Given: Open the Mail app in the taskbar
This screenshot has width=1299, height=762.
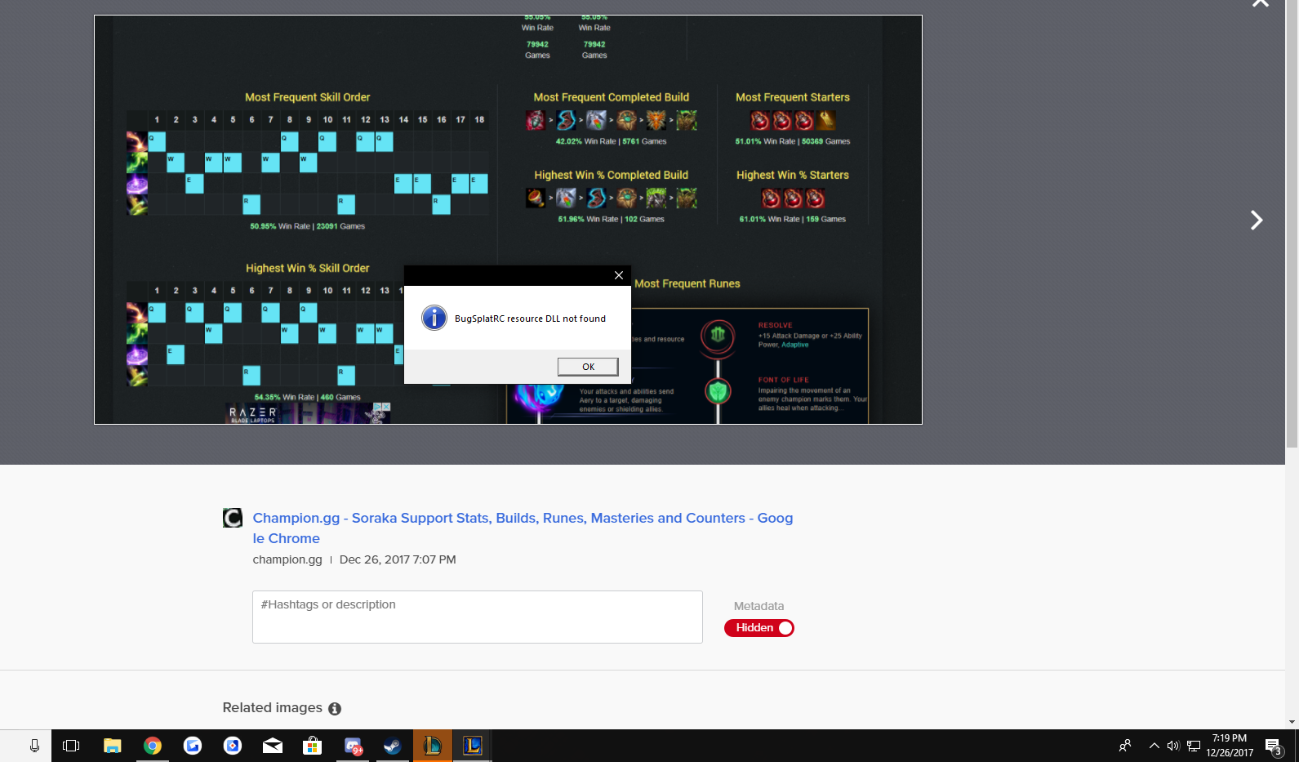Looking at the screenshot, I should pos(273,746).
